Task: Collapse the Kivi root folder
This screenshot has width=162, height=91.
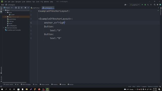Action: click(4, 10)
